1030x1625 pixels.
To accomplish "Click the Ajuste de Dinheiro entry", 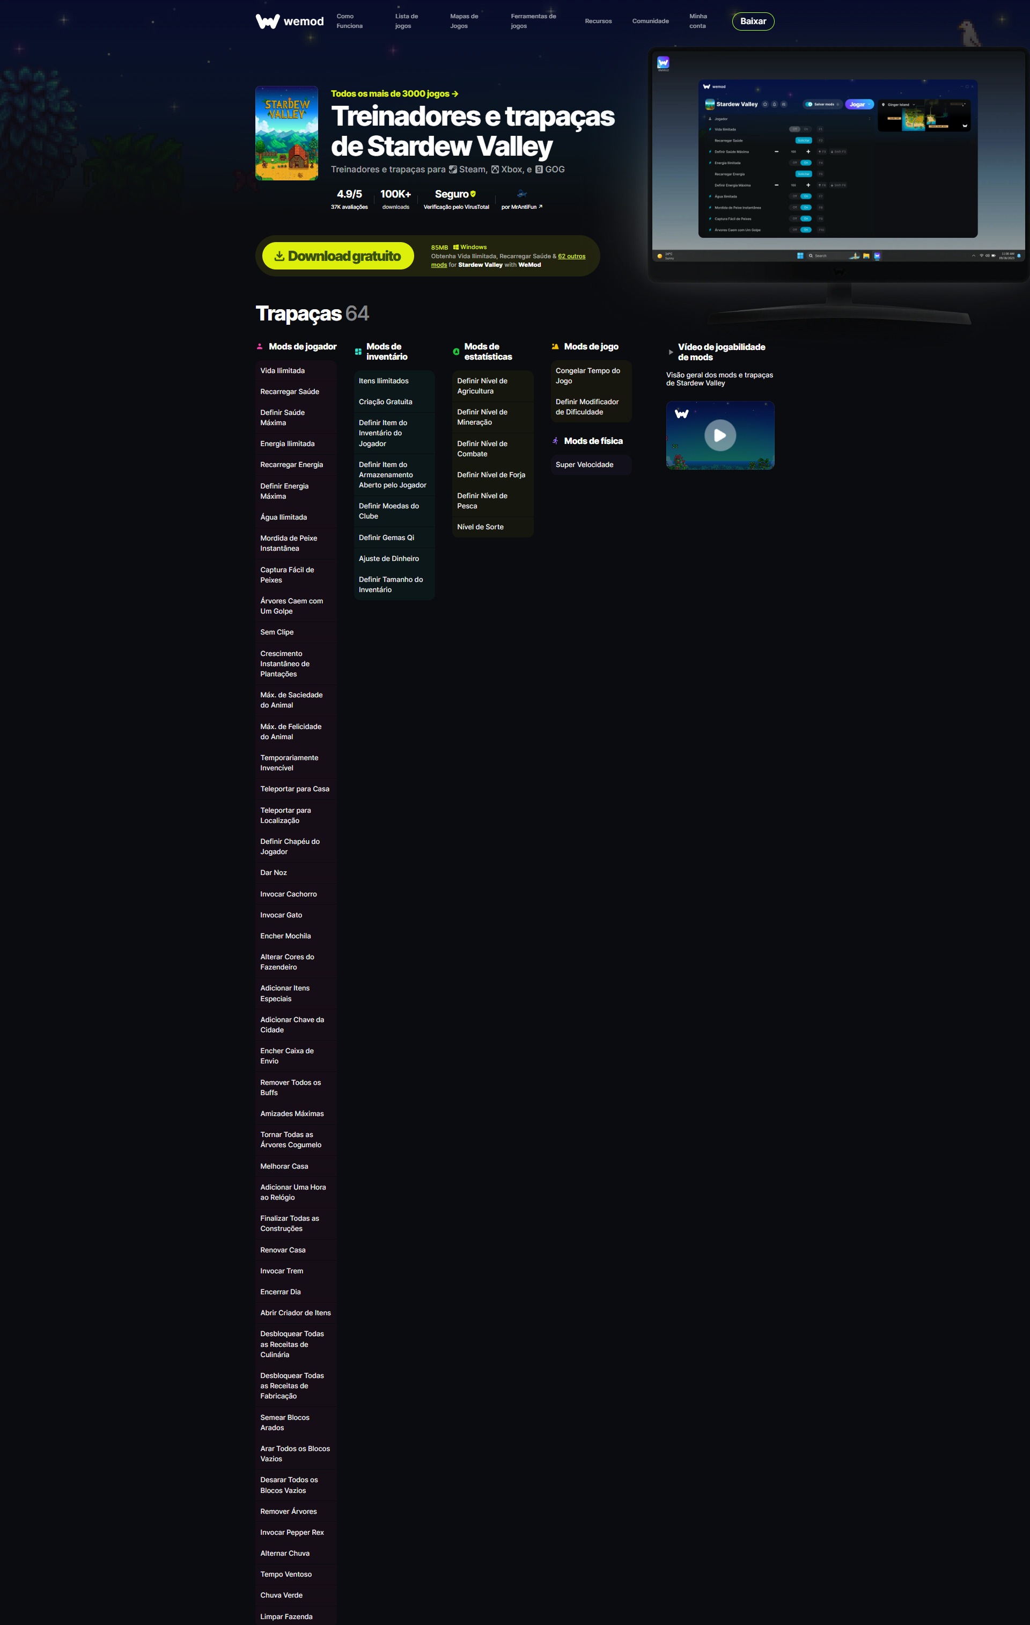I will click(x=395, y=559).
